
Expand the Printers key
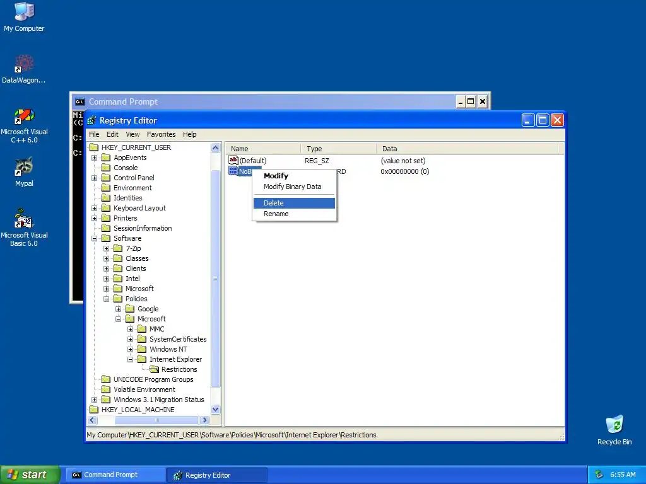click(95, 218)
